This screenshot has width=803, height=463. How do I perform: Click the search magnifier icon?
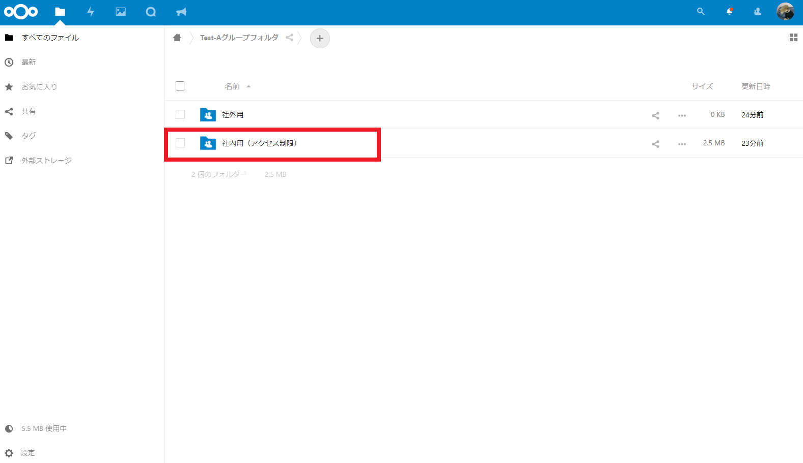pyautogui.click(x=701, y=11)
